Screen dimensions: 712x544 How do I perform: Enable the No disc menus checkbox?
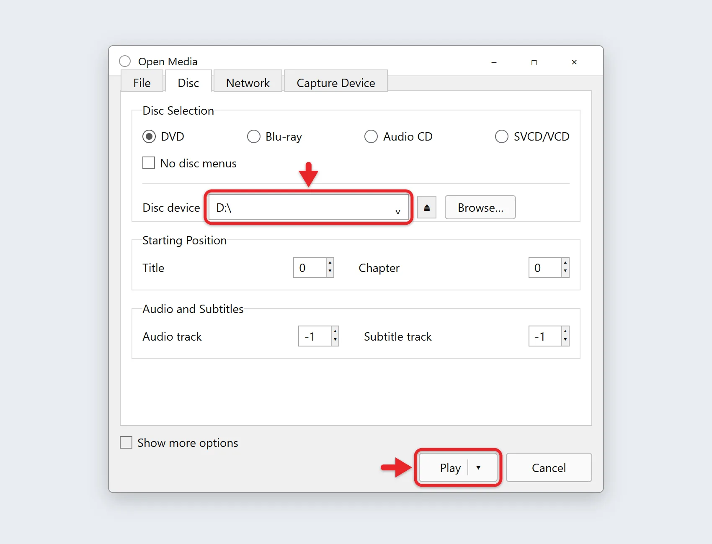coord(149,163)
